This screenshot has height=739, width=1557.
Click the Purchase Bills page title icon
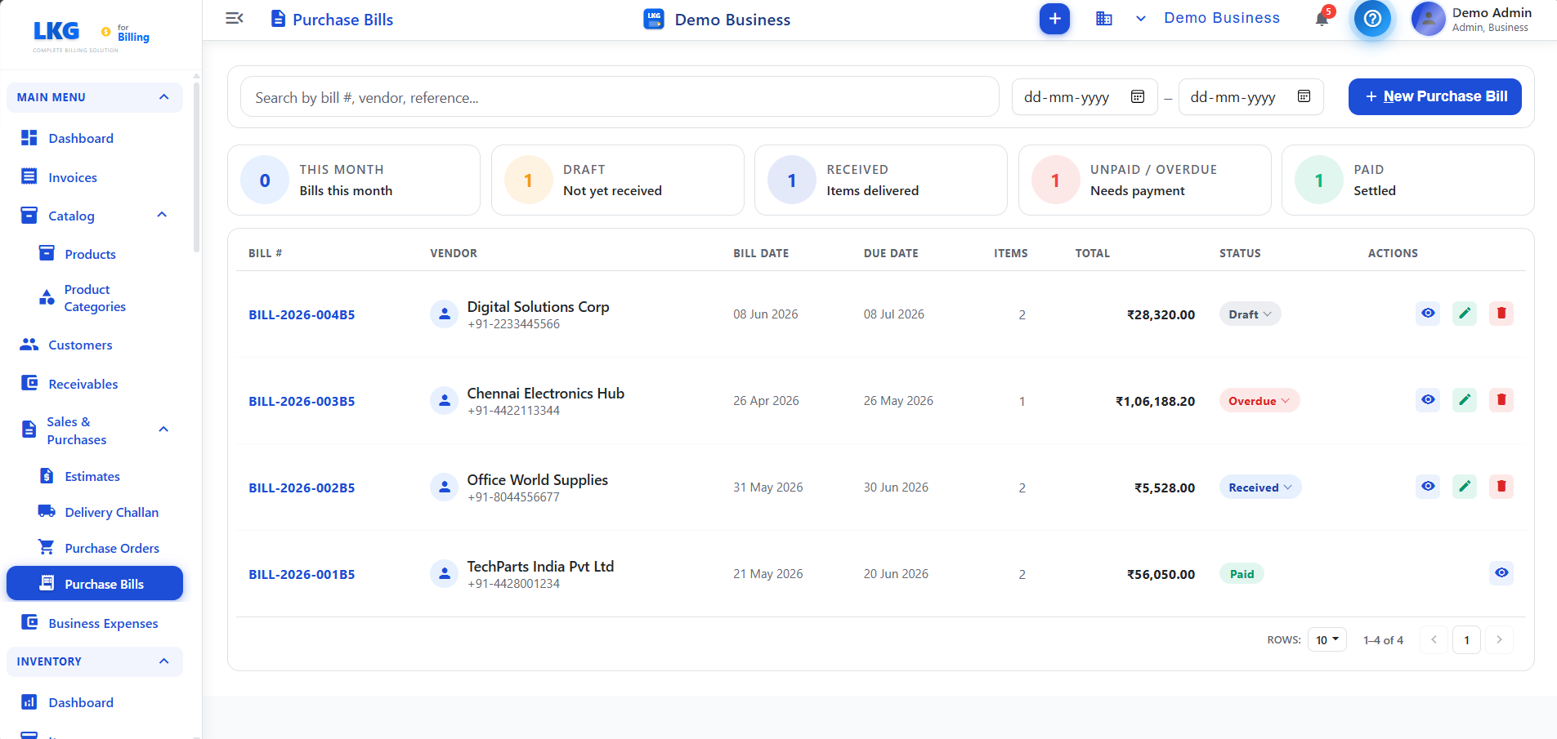[279, 19]
